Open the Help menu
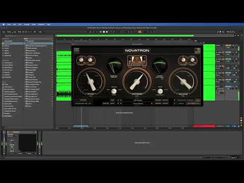Image resolution: width=244 pixels, height=183 pixels. point(49,24)
